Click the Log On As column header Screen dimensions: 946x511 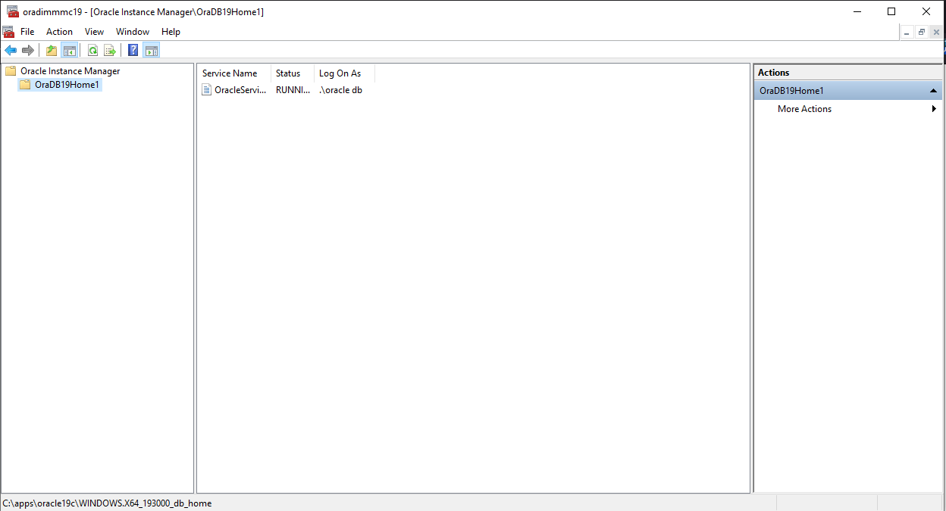click(x=340, y=73)
